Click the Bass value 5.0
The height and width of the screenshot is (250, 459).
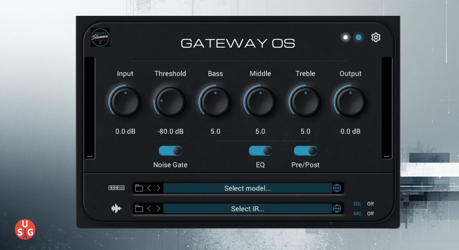[215, 131]
